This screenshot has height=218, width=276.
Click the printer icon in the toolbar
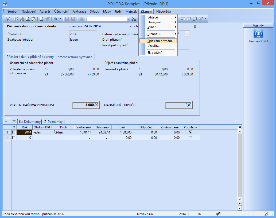click(22, 19)
